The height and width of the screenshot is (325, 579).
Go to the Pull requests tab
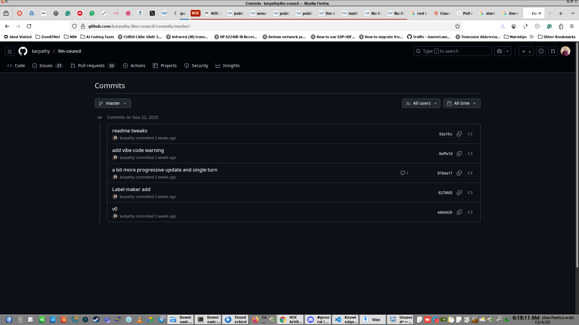(91, 66)
